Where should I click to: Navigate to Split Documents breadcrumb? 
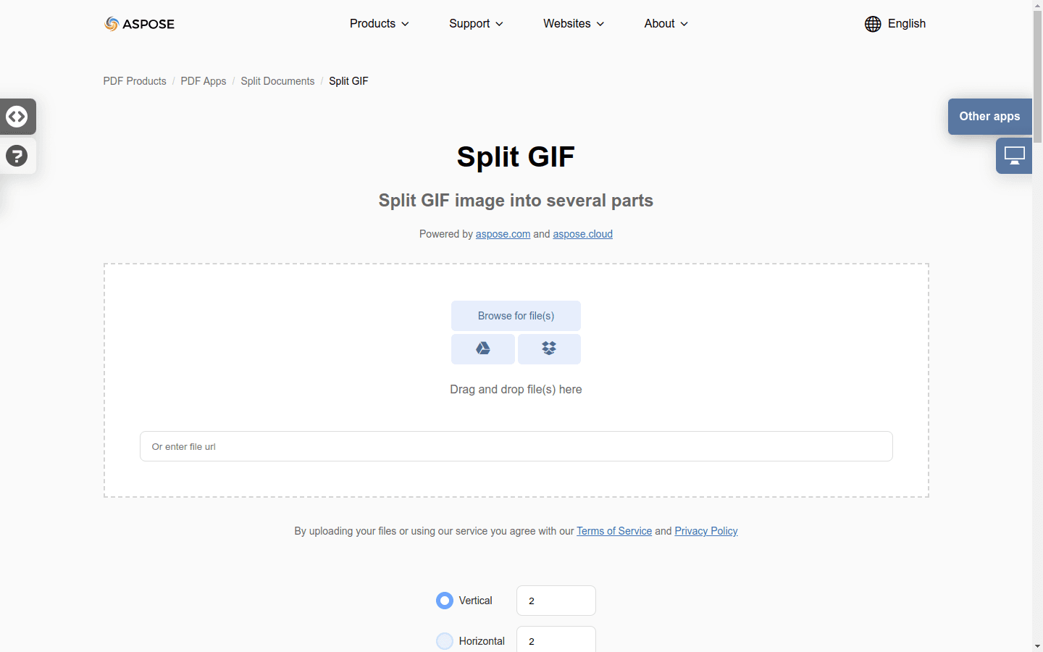pyautogui.click(x=277, y=81)
